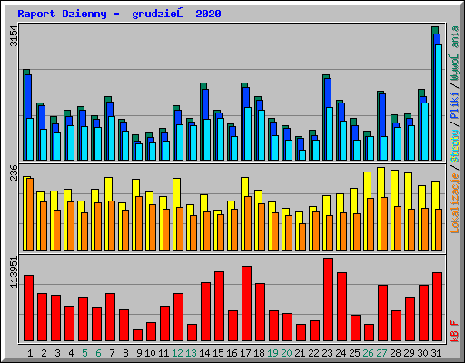Click the red KB F legend label

coord(455,331)
